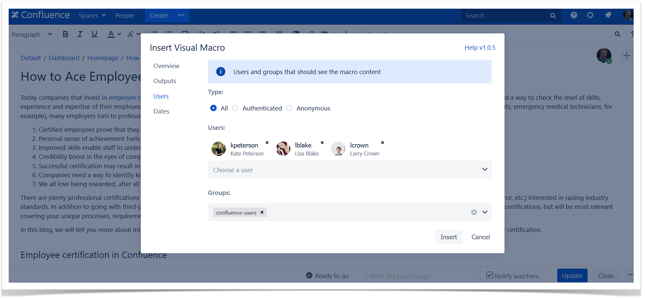Click the plus icon beside the avatar
Image resolution: width=645 pixels, height=299 pixels.
point(626,55)
